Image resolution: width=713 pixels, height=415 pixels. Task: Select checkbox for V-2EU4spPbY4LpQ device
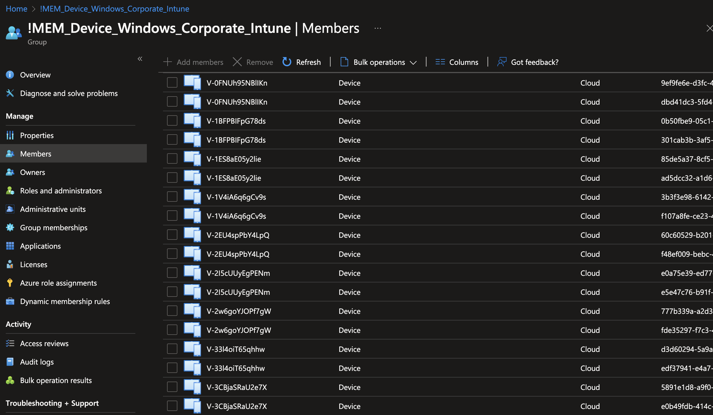(172, 235)
